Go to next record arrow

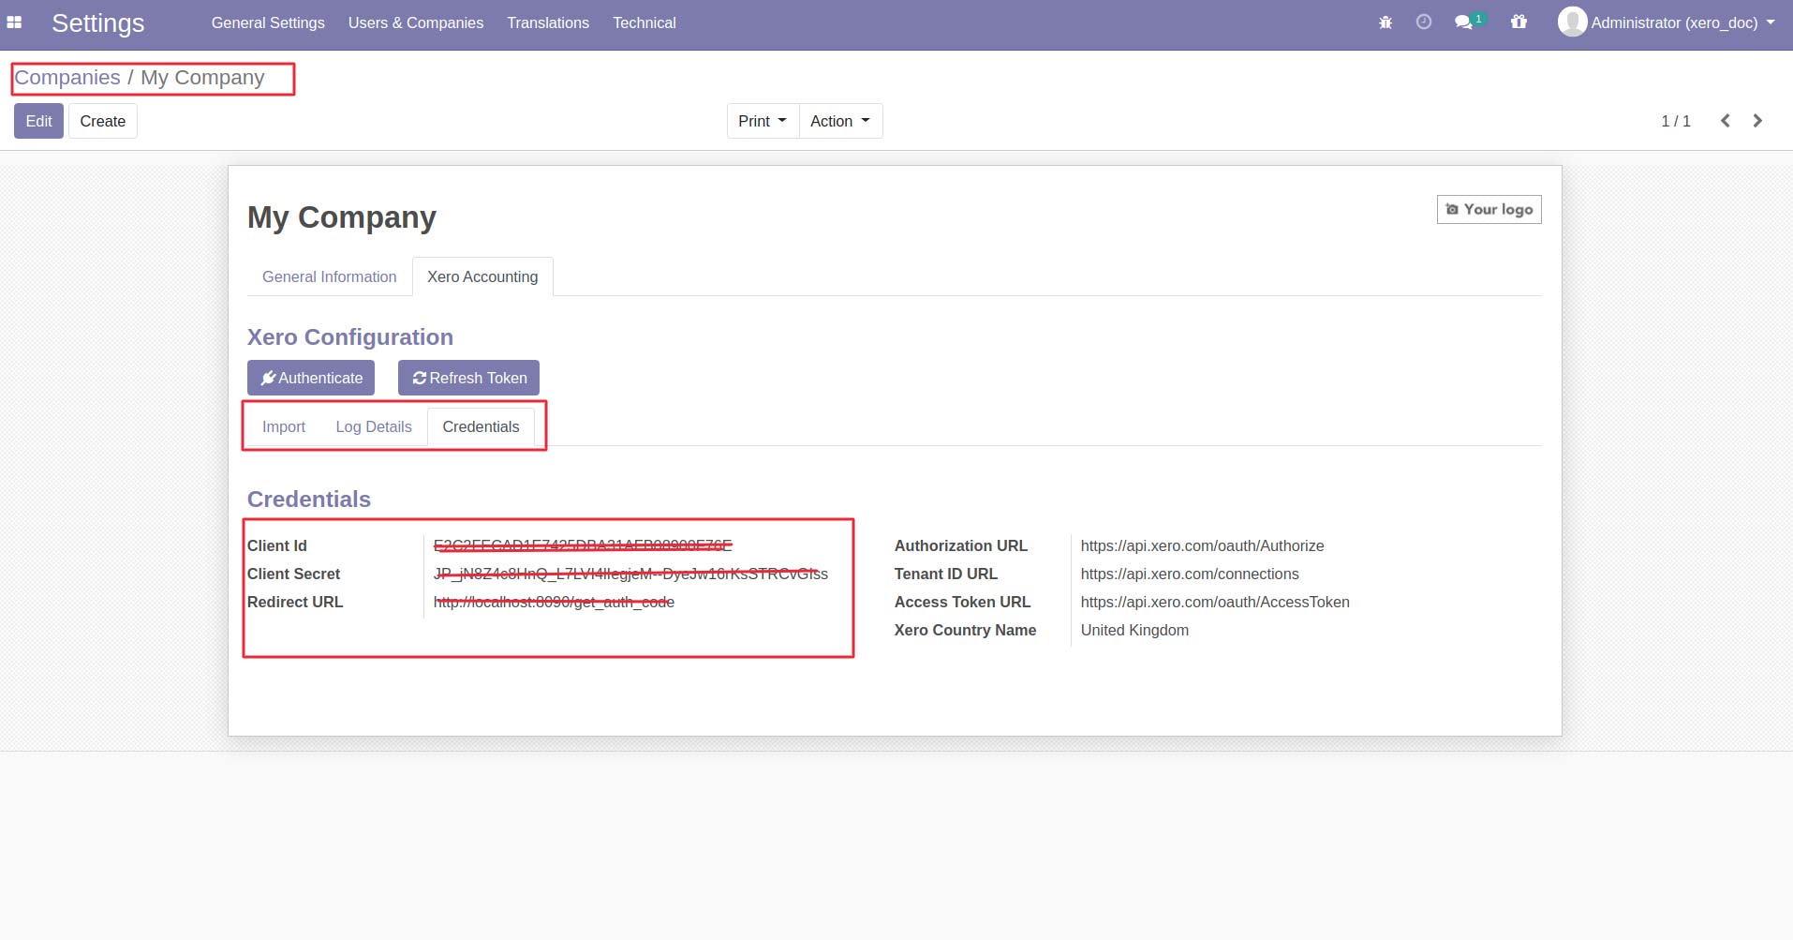tap(1757, 121)
